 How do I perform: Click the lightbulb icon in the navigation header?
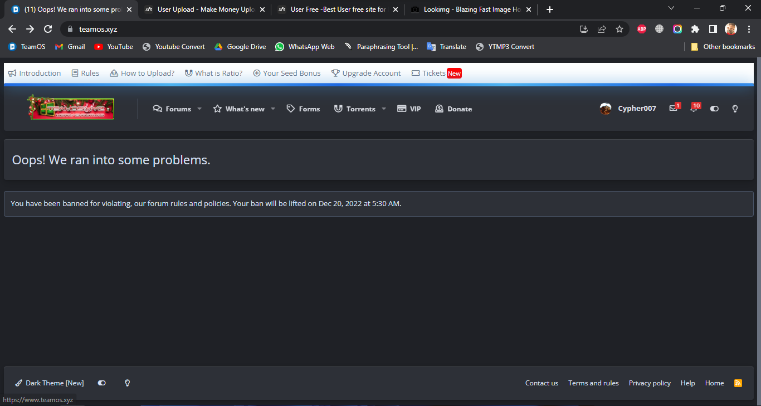click(x=735, y=109)
